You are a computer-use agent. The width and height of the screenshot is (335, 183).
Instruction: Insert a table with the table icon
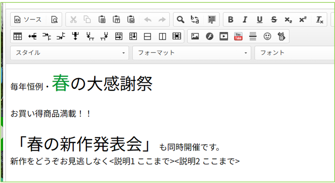pos(18,36)
